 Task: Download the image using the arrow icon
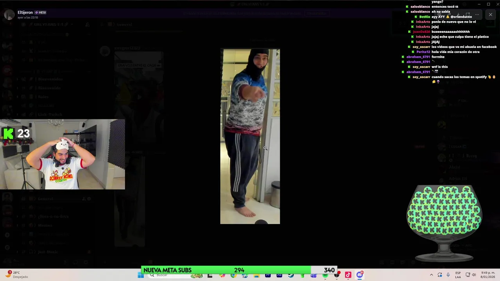pyautogui.click(x=458, y=14)
